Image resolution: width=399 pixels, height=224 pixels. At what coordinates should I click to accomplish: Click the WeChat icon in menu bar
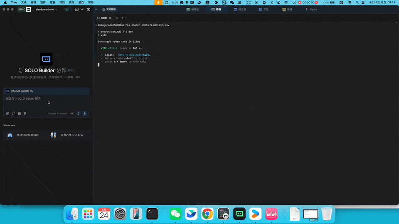point(232,2)
